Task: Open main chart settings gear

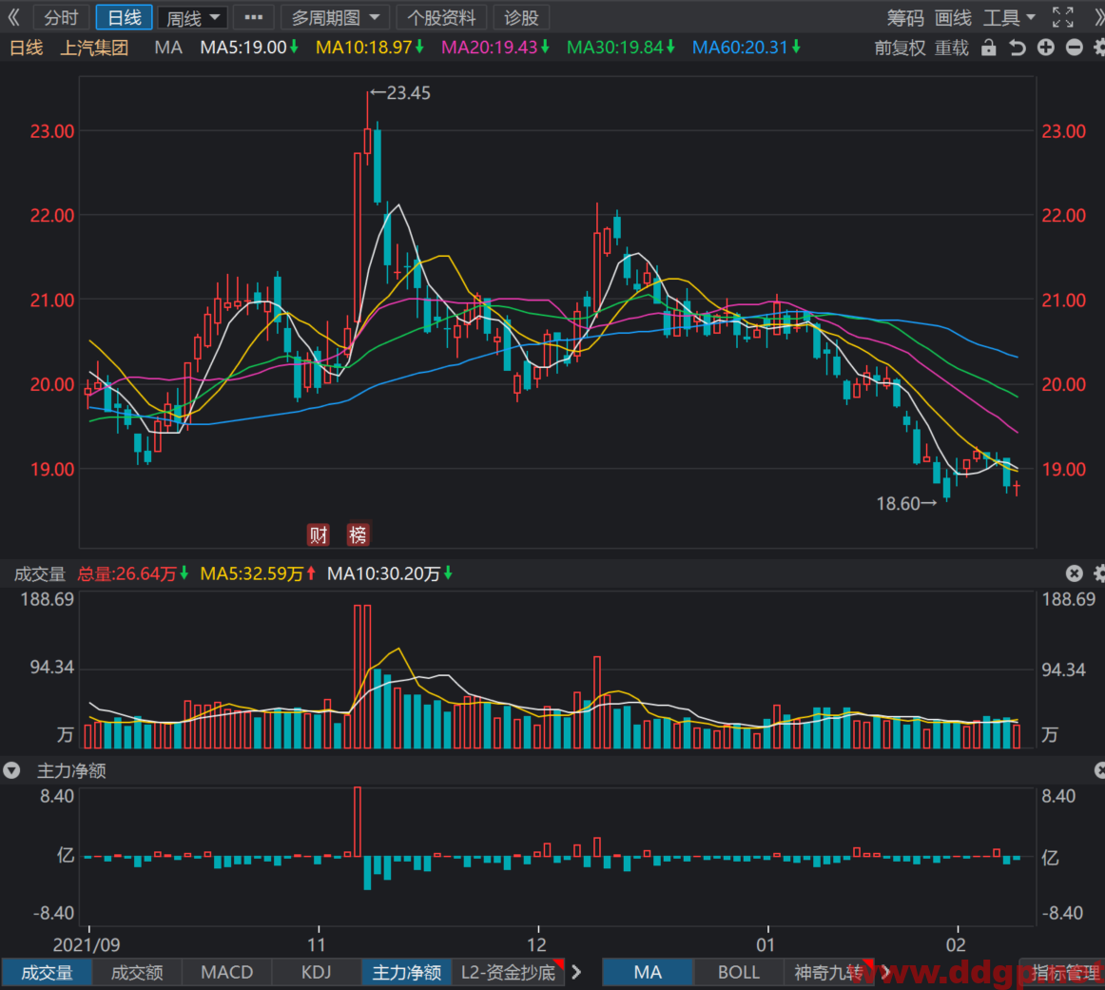Action: click(1099, 48)
